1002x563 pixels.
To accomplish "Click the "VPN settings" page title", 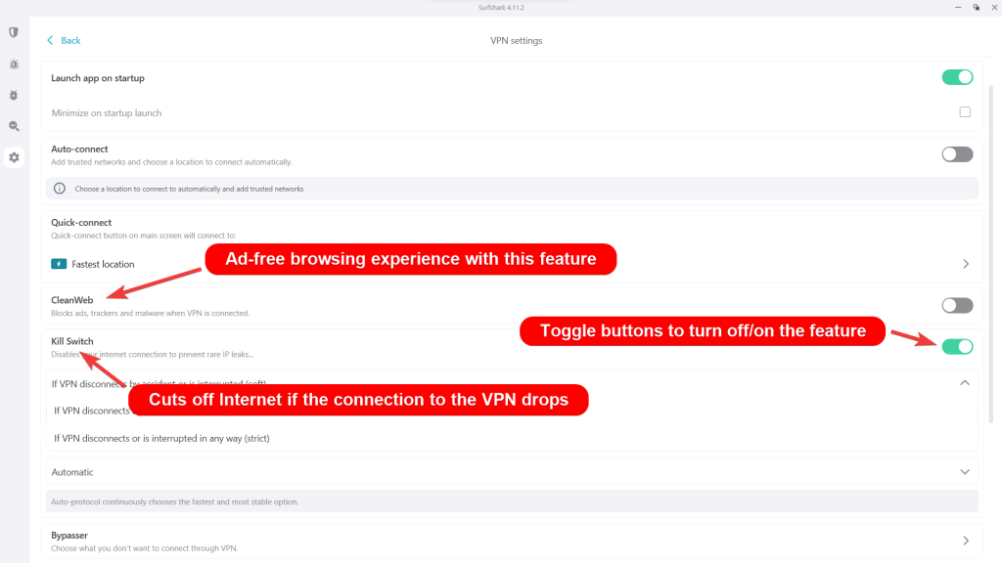I will (x=517, y=40).
